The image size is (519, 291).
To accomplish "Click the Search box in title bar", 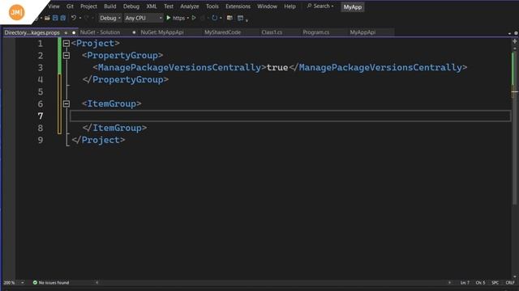I will point(320,6).
